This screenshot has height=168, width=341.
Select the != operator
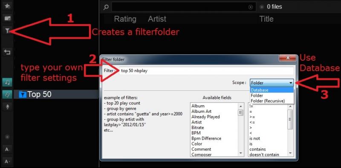pos(251,106)
